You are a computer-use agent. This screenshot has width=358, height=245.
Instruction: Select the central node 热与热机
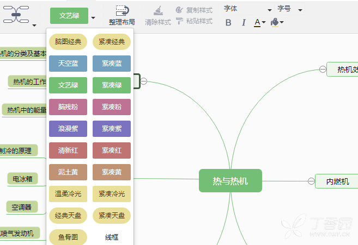pos(230,181)
